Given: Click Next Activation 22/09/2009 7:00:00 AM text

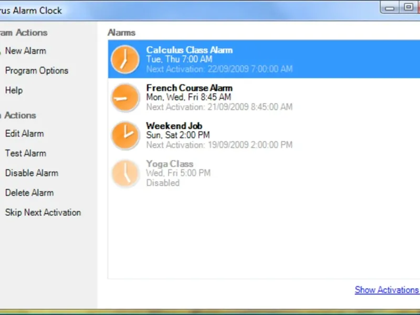Looking at the screenshot, I should (219, 69).
